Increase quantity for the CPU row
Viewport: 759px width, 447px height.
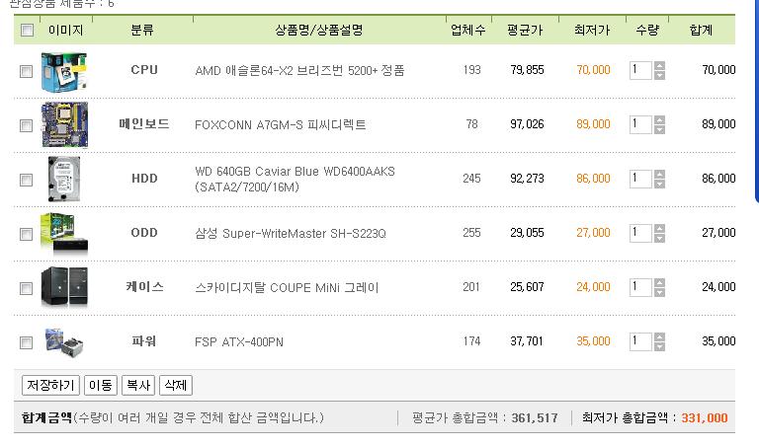[659, 66]
